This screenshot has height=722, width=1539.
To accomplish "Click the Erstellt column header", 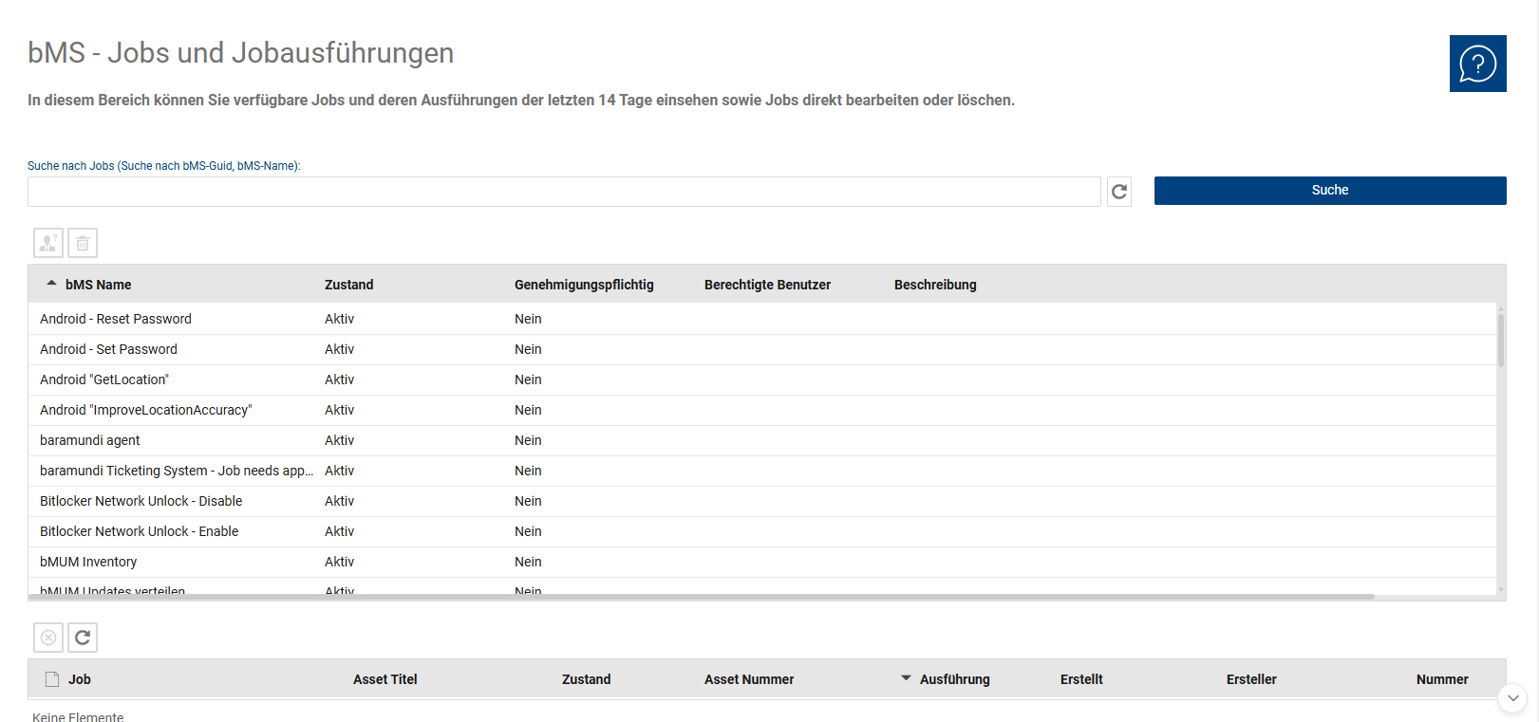I will coord(1081,679).
